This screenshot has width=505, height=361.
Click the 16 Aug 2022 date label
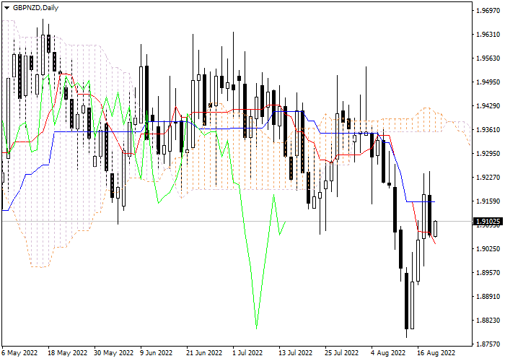click(x=436, y=353)
